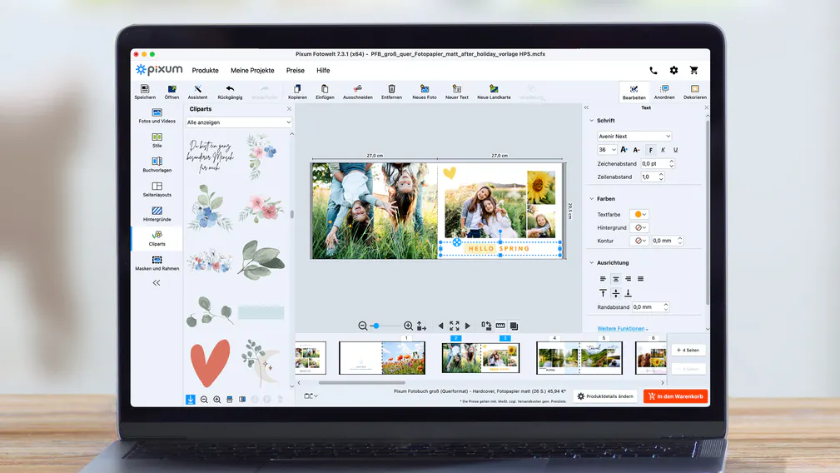840x473 pixels.
Task: Click zoom in magnifier below canvas
Action: pyautogui.click(x=408, y=326)
